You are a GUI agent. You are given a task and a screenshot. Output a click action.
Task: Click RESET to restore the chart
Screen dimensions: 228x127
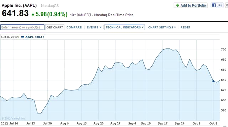185,27
